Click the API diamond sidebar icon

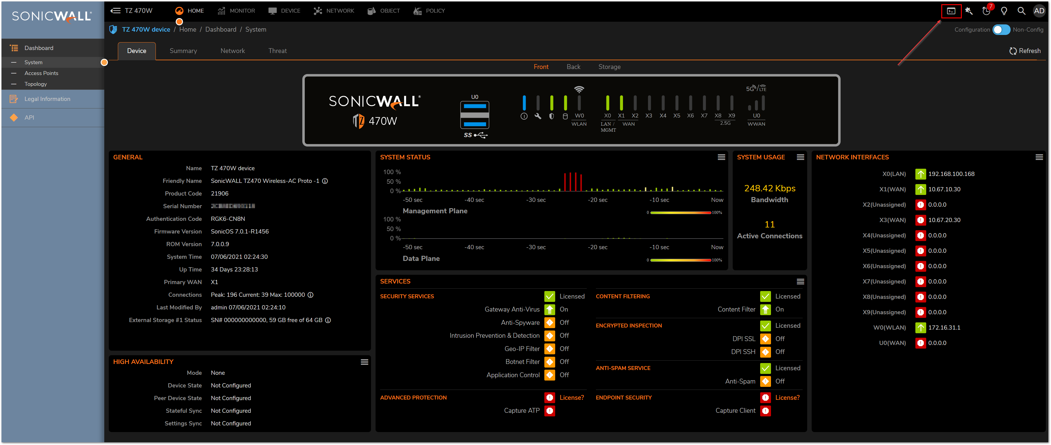coord(14,118)
